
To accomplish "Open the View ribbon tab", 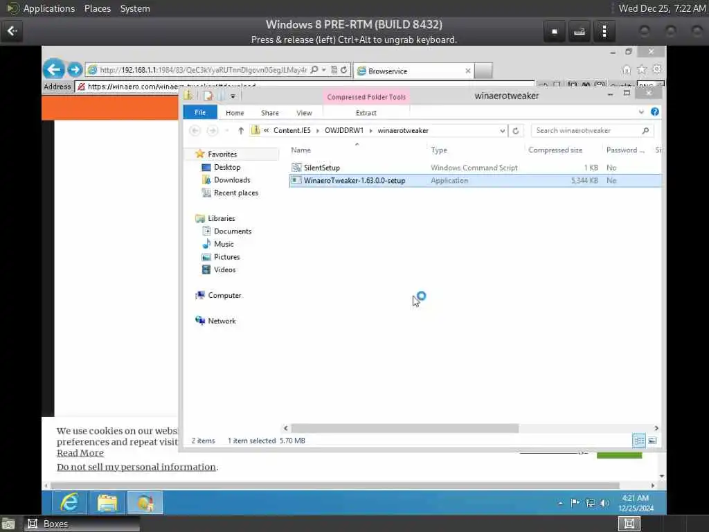I will pos(304,113).
